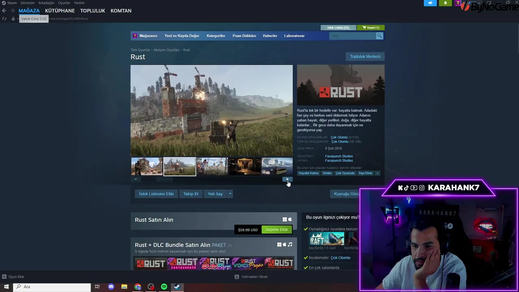Open the KOMTAN profile tab

coord(121,11)
